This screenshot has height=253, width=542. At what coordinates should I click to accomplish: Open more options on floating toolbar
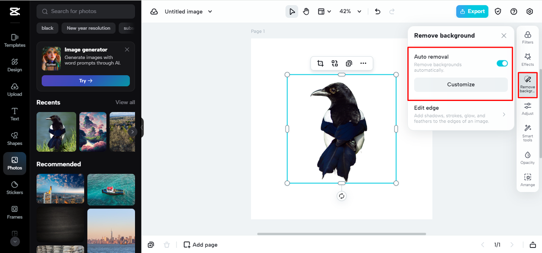point(363,63)
